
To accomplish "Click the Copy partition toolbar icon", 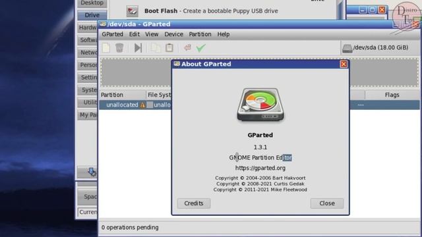I will point(156,48).
